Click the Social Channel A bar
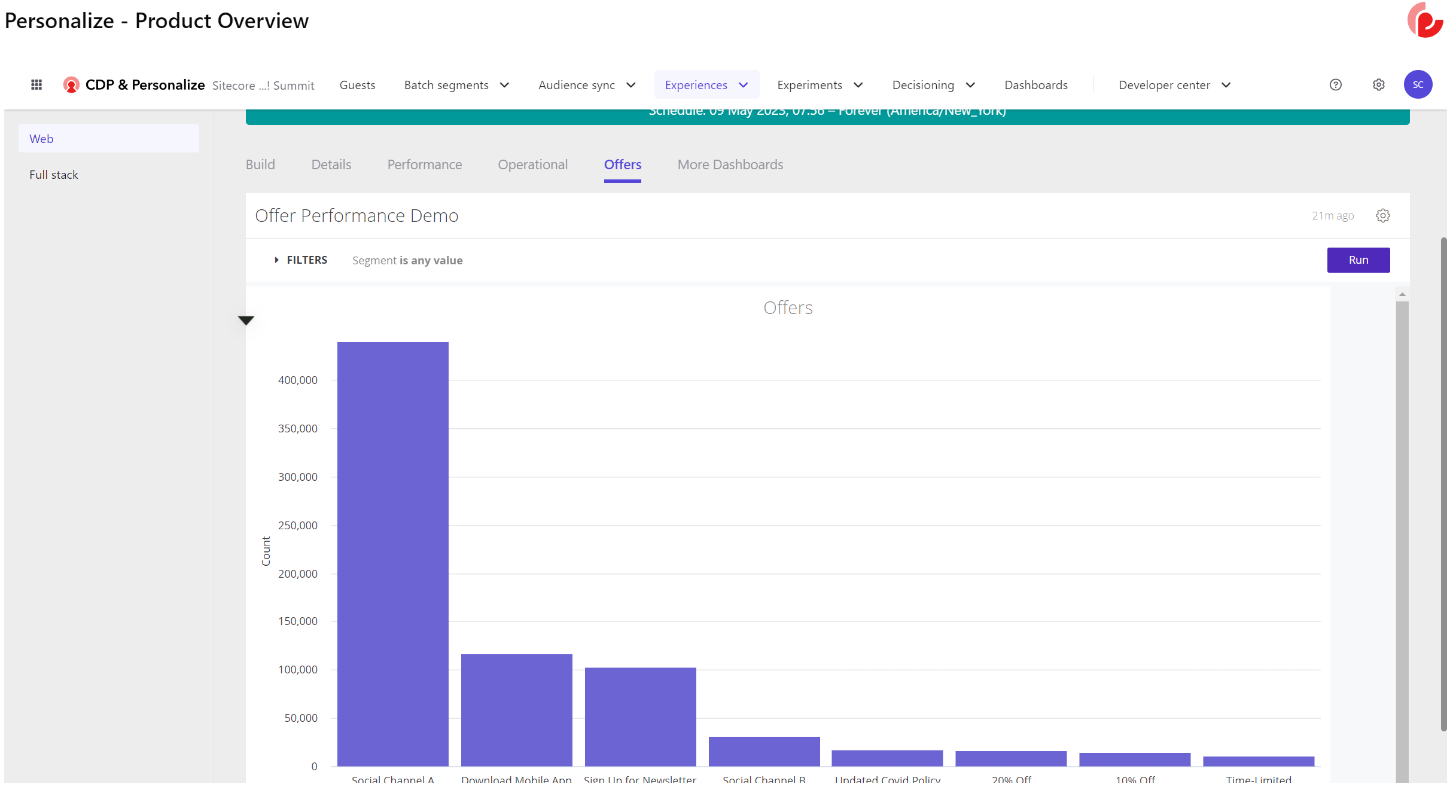Image resolution: width=1453 pixels, height=790 pixels. point(392,553)
